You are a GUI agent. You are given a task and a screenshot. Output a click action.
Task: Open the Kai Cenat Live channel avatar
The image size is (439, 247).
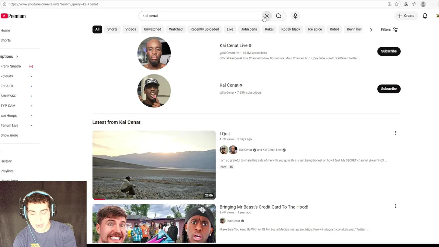tap(154, 53)
